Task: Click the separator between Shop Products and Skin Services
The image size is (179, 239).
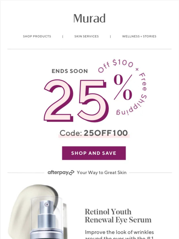Action: pyautogui.click(x=63, y=36)
